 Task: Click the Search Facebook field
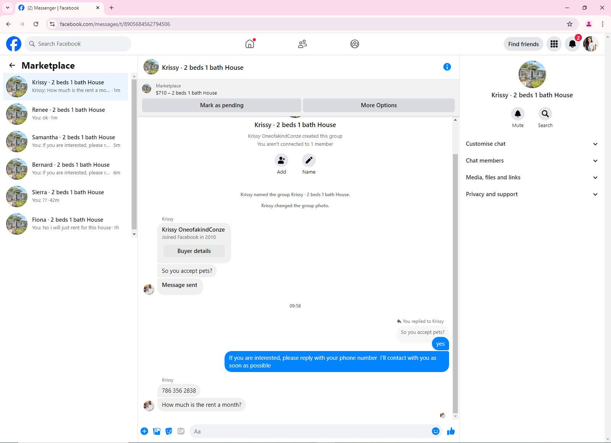(78, 44)
